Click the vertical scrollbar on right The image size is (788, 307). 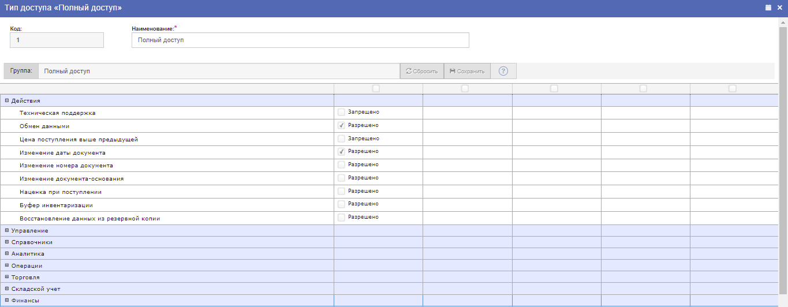point(783,162)
